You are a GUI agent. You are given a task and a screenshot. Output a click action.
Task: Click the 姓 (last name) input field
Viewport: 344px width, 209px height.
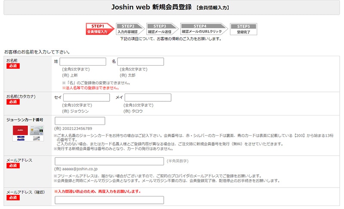point(83,61)
